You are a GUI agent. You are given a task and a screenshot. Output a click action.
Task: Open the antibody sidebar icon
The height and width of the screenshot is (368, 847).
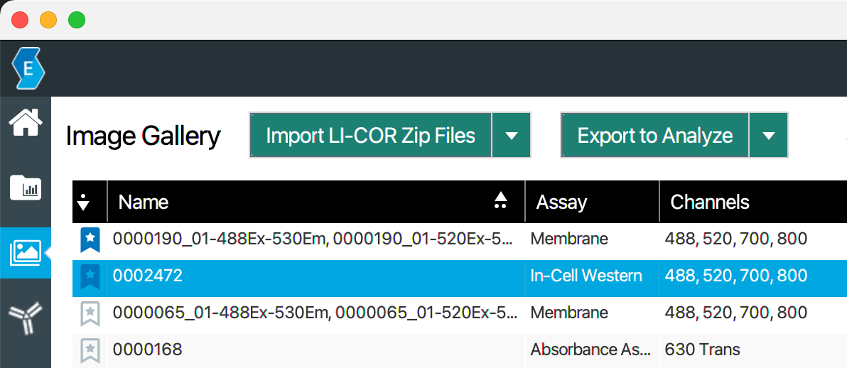[x=26, y=316]
